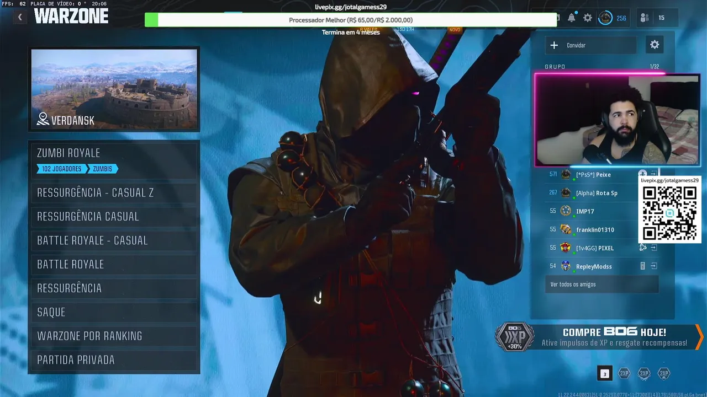The height and width of the screenshot is (397, 707).
Task: Click the Processador Melhor donation progress bar
Action: (x=351, y=20)
